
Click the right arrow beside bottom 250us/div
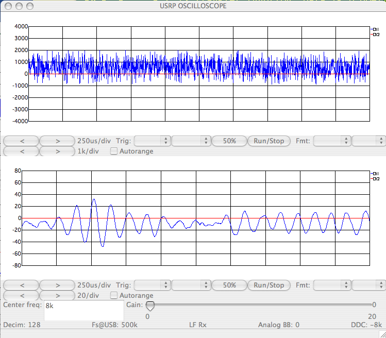(57, 285)
